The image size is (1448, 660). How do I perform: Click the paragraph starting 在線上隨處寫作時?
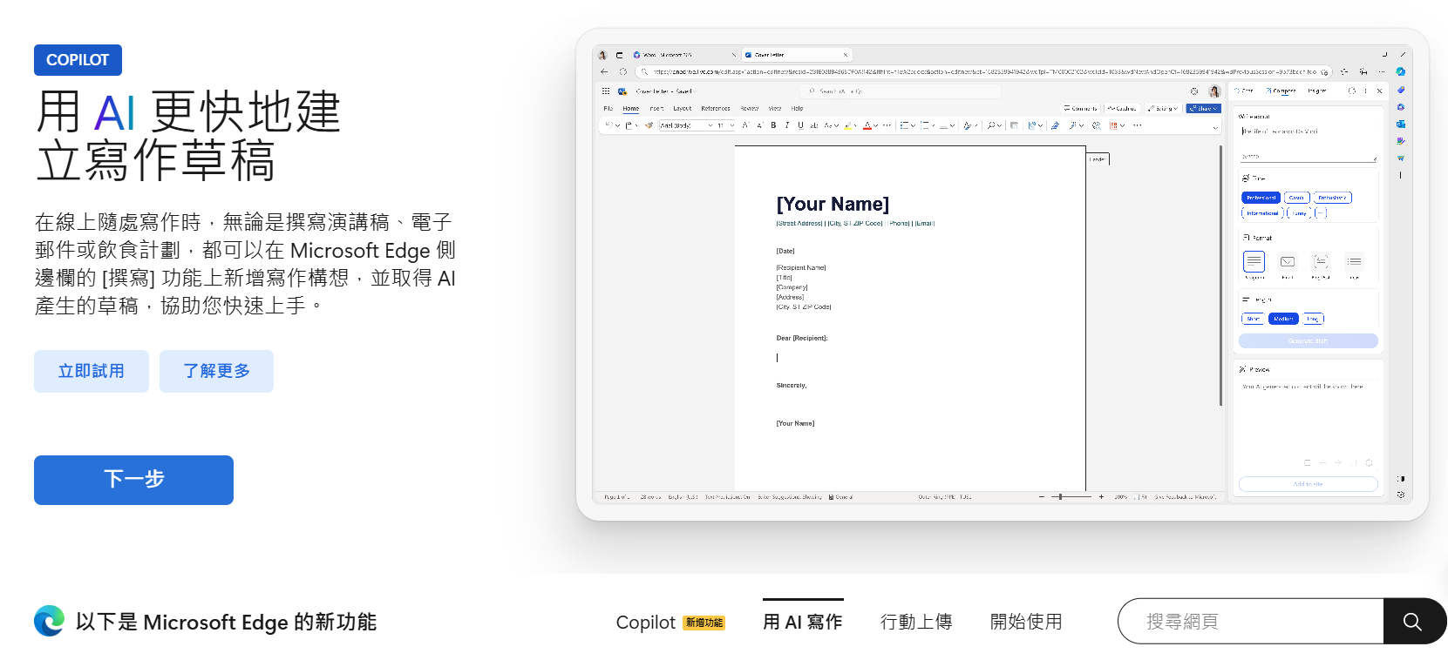coord(245,264)
